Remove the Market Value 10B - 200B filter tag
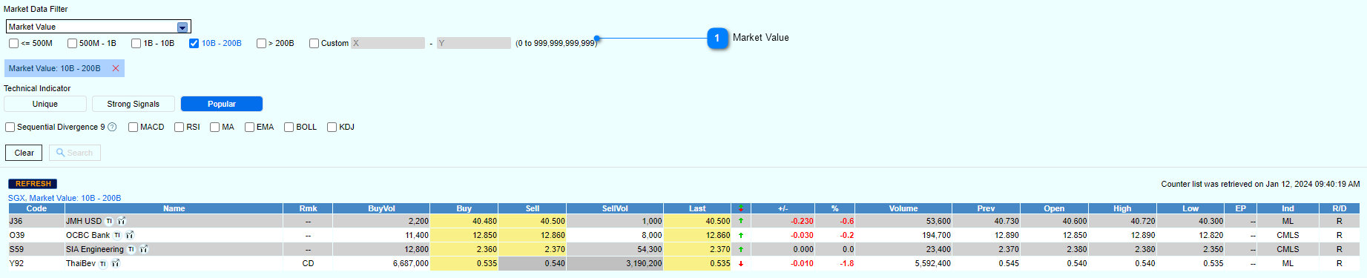The image size is (1367, 278). (116, 68)
